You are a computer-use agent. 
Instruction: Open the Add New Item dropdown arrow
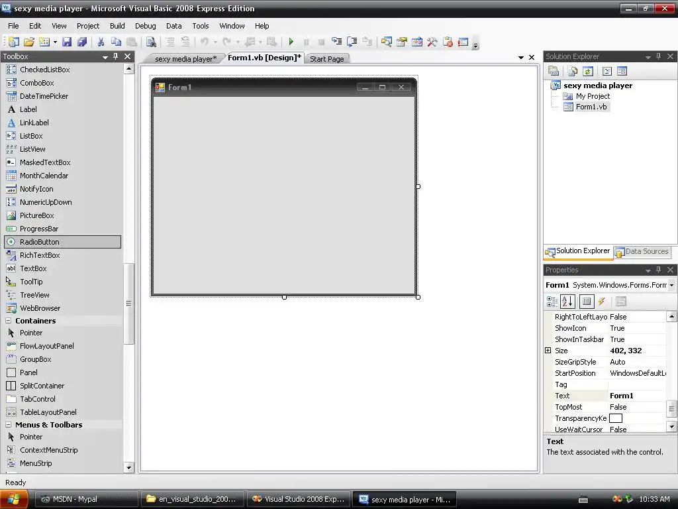tap(55, 42)
